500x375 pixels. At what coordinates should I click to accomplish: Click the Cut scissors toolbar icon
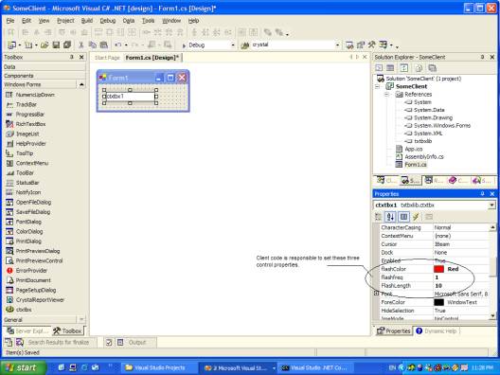click(81, 45)
